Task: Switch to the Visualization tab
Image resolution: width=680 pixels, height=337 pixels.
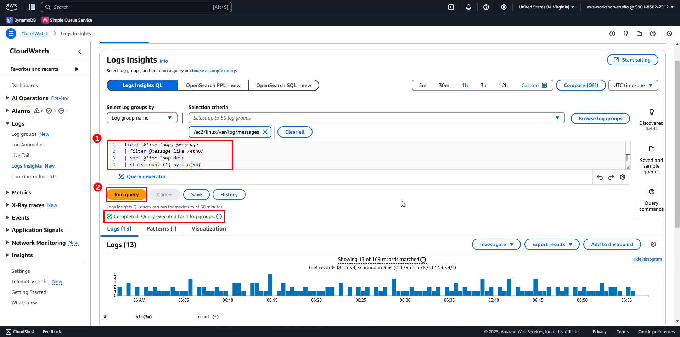Action: pos(209,229)
